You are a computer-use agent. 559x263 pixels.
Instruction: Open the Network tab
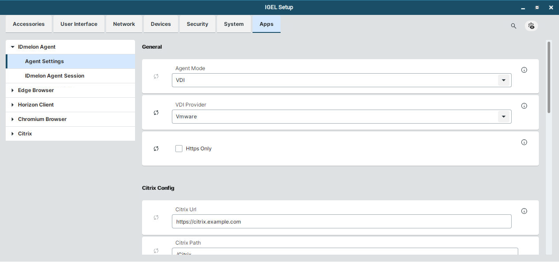pos(124,24)
